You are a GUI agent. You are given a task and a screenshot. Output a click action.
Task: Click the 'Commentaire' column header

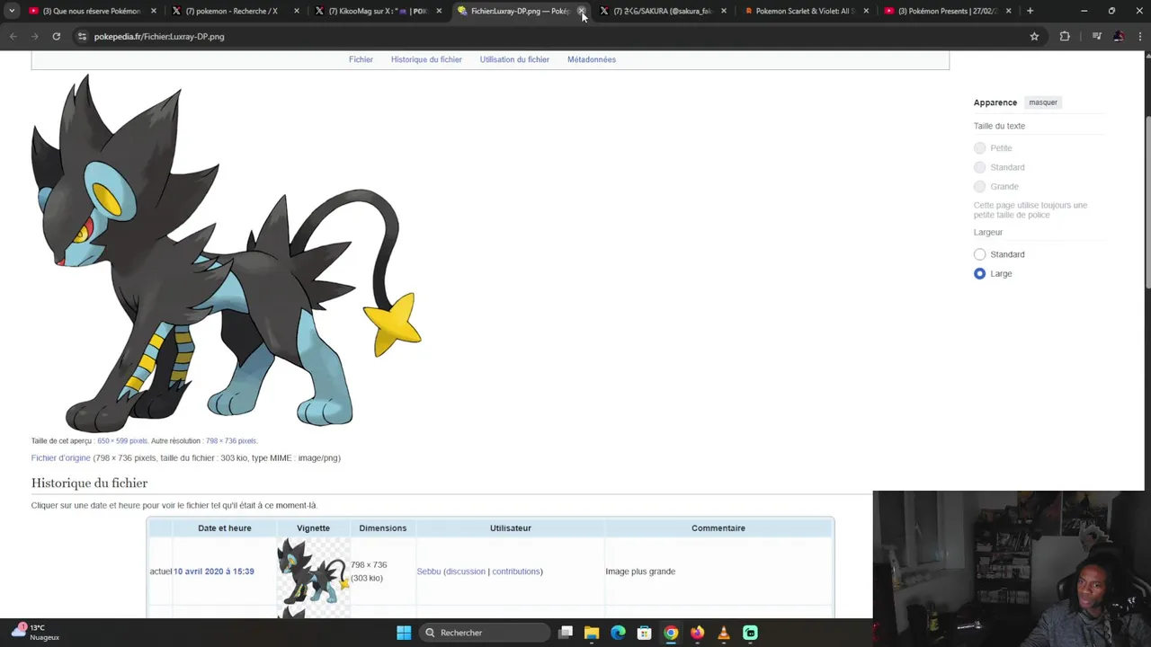pos(718,528)
